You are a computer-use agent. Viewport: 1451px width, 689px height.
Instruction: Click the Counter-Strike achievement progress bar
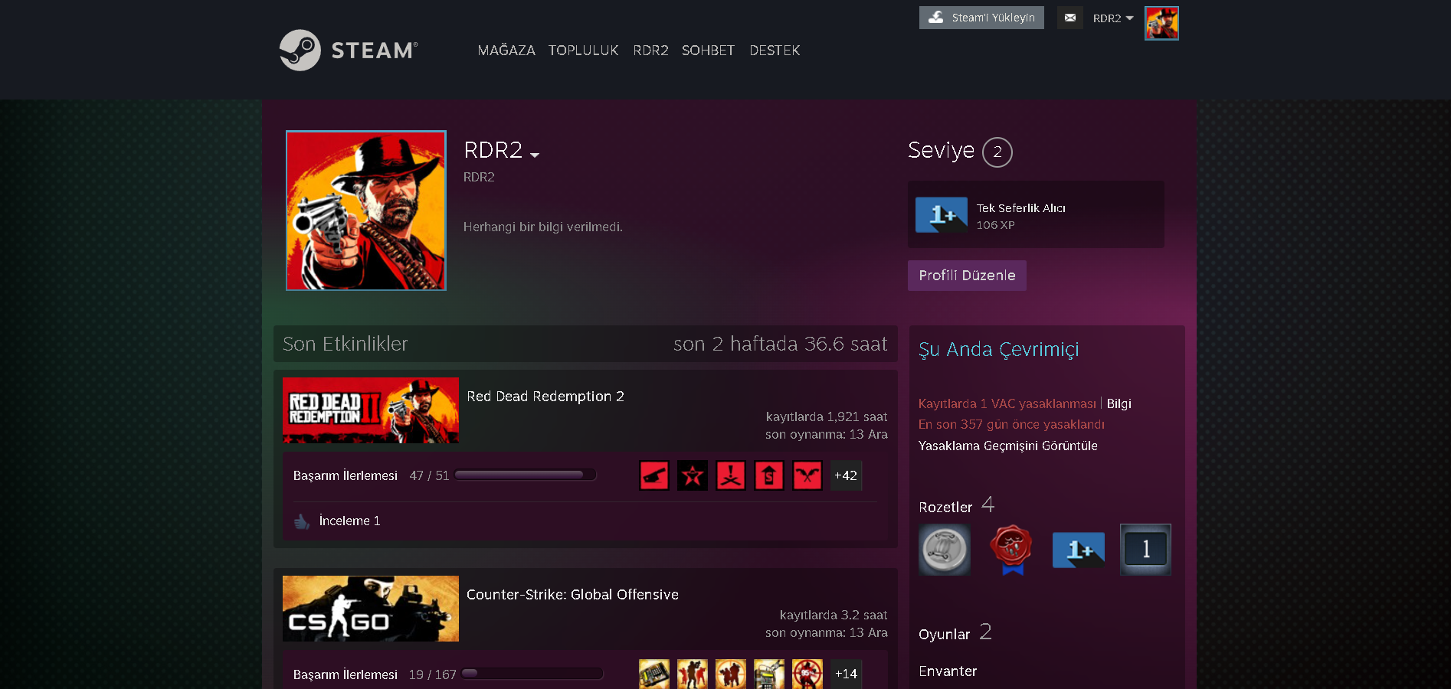[x=532, y=674]
